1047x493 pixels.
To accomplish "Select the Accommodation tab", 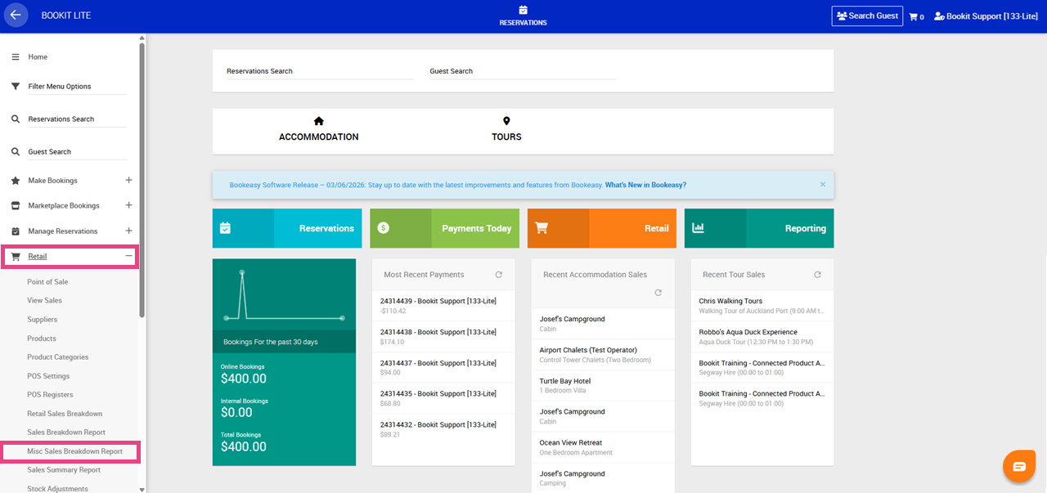I will (x=318, y=129).
